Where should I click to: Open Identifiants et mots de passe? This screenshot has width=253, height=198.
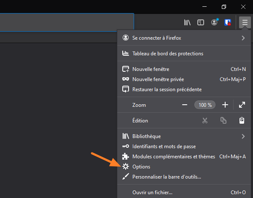pos(164,146)
